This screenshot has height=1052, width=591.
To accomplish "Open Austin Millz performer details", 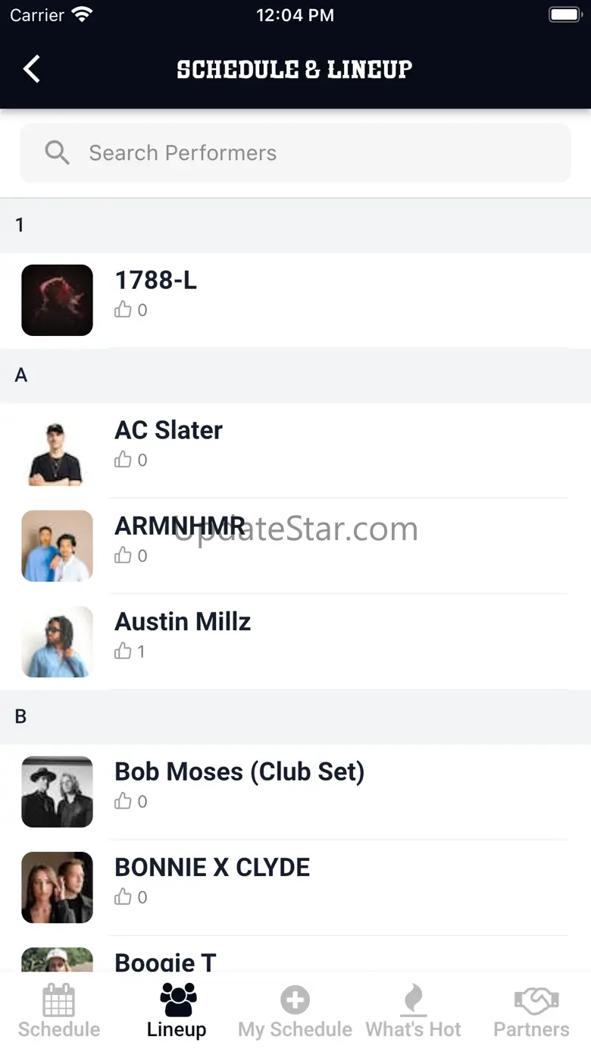I will coord(295,642).
